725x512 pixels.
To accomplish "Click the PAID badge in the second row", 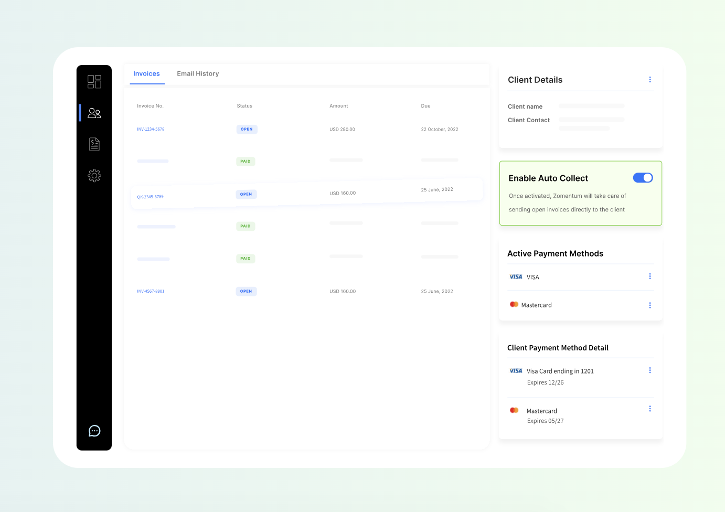I will point(246,161).
